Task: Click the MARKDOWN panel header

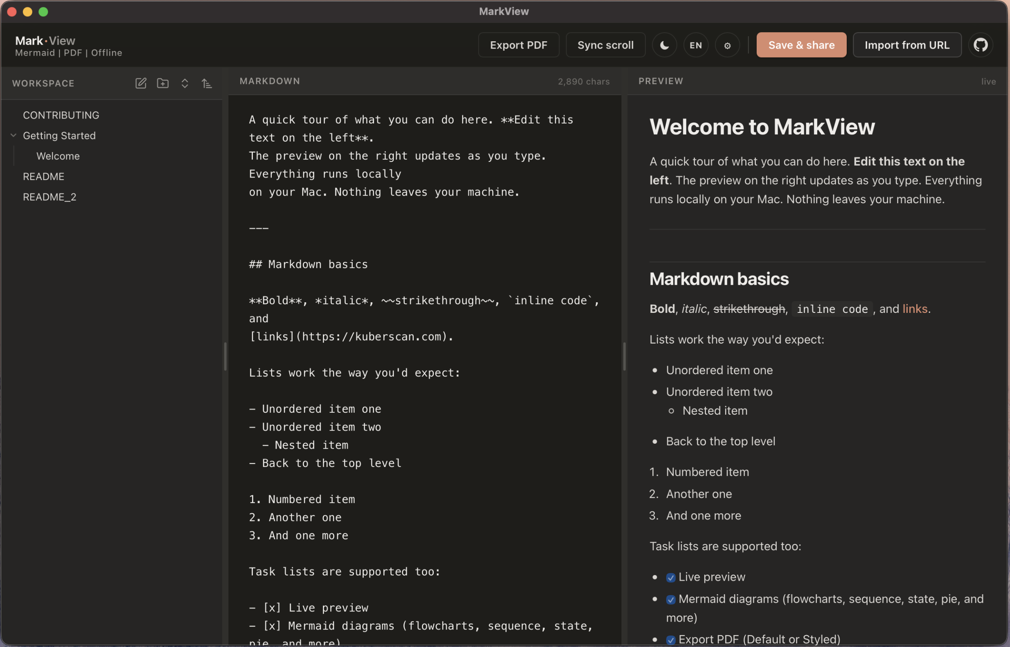Action: 270,81
